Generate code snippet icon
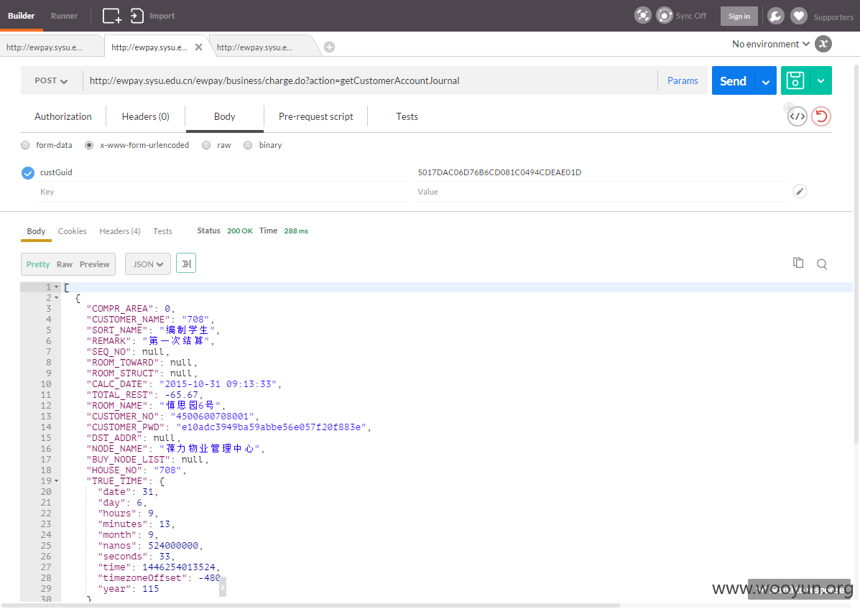This screenshot has height=609, width=860. click(797, 116)
